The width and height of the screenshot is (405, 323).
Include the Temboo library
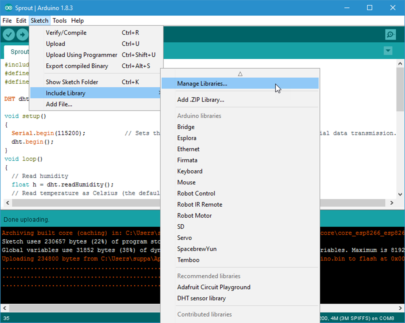click(x=240, y=260)
